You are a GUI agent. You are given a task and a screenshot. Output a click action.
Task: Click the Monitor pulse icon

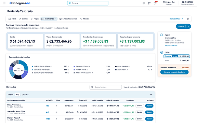[x=81, y=19]
